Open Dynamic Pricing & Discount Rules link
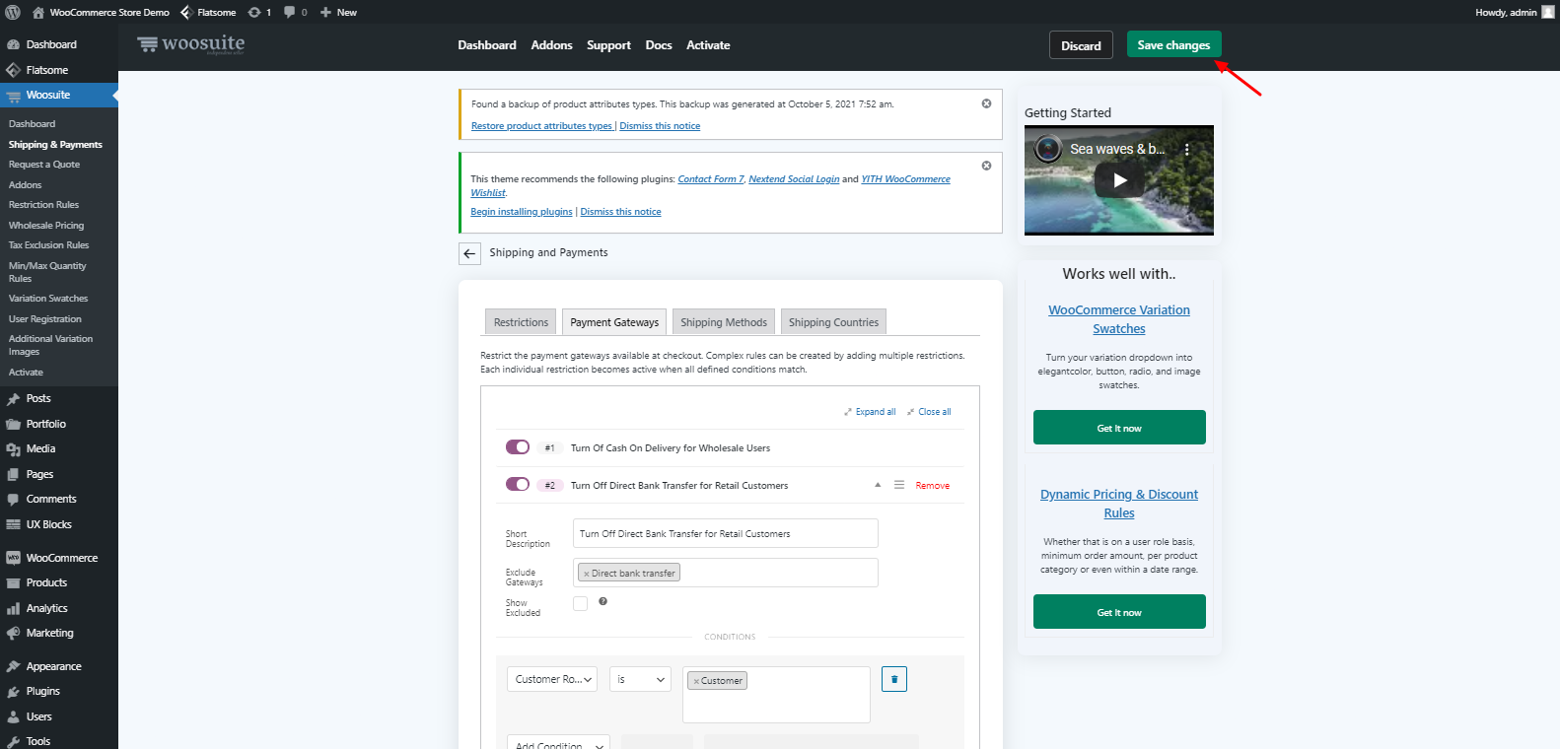The width and height of the screenshot is (1560, 749). [x=1119, y=504]
